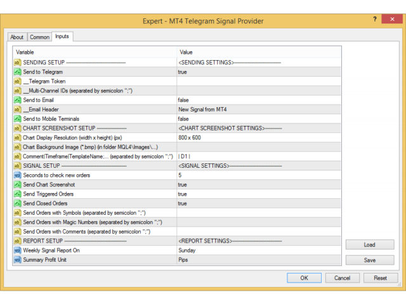406x304 pixels.
Task: Click the Send Orders with Comments value field
Action: point(259,232)
